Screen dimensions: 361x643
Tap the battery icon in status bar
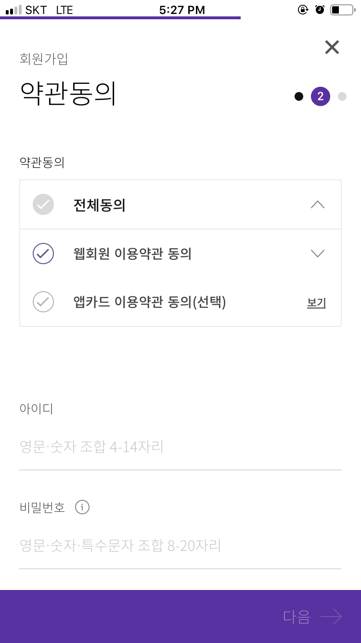[343, 10]
